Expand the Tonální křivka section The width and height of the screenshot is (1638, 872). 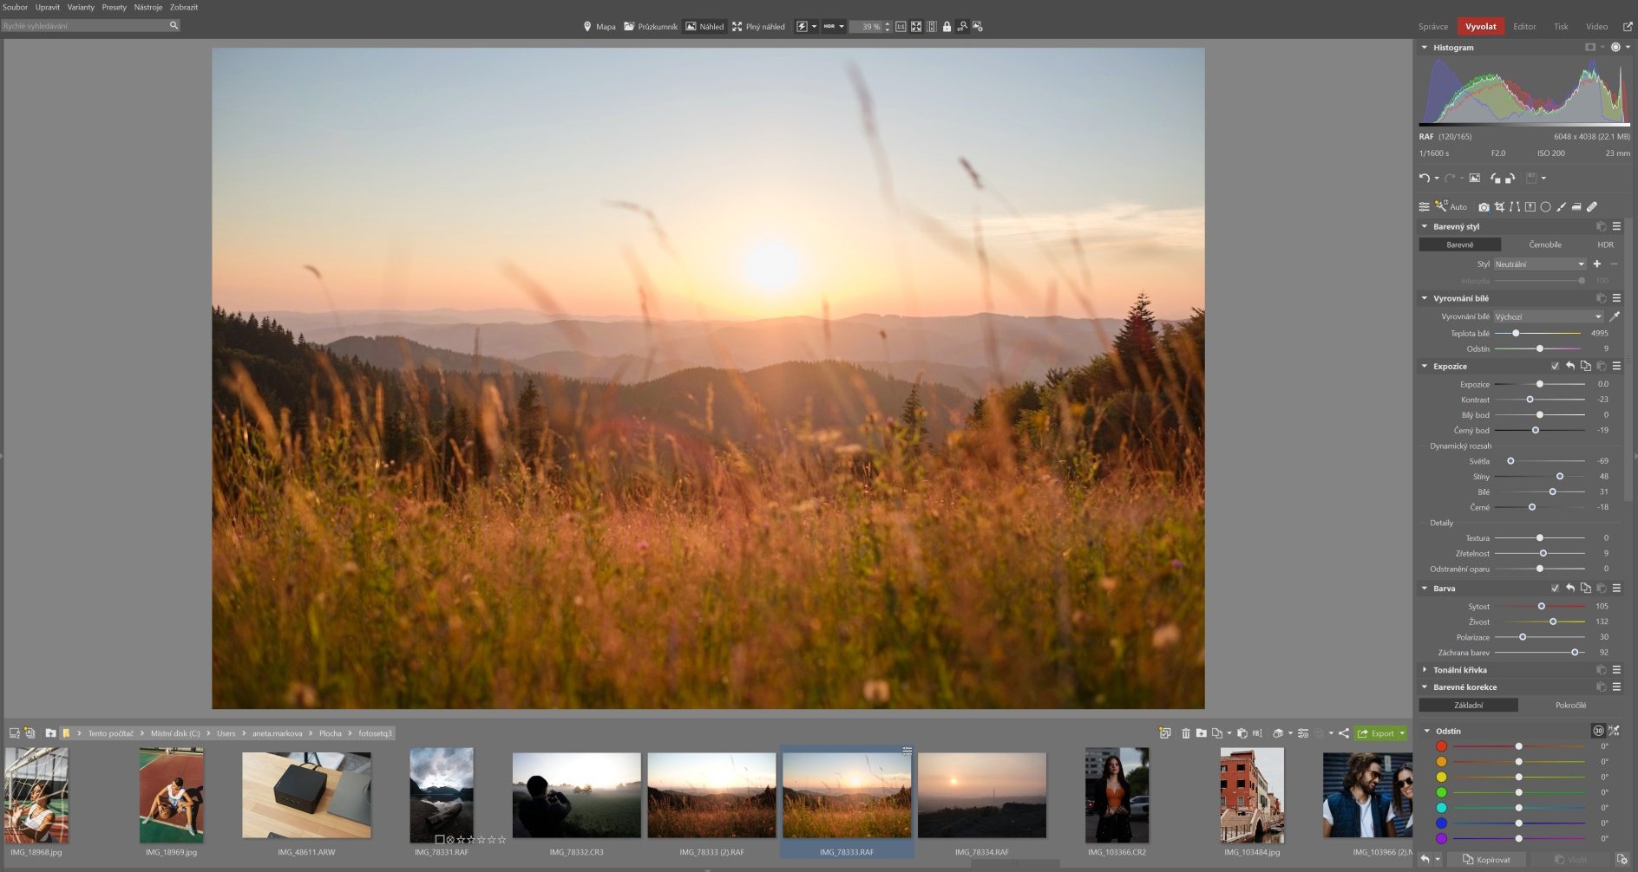click(x=1459, y=670)
